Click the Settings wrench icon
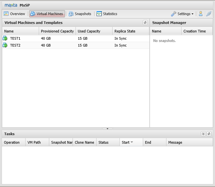 [x=174, y=14]
